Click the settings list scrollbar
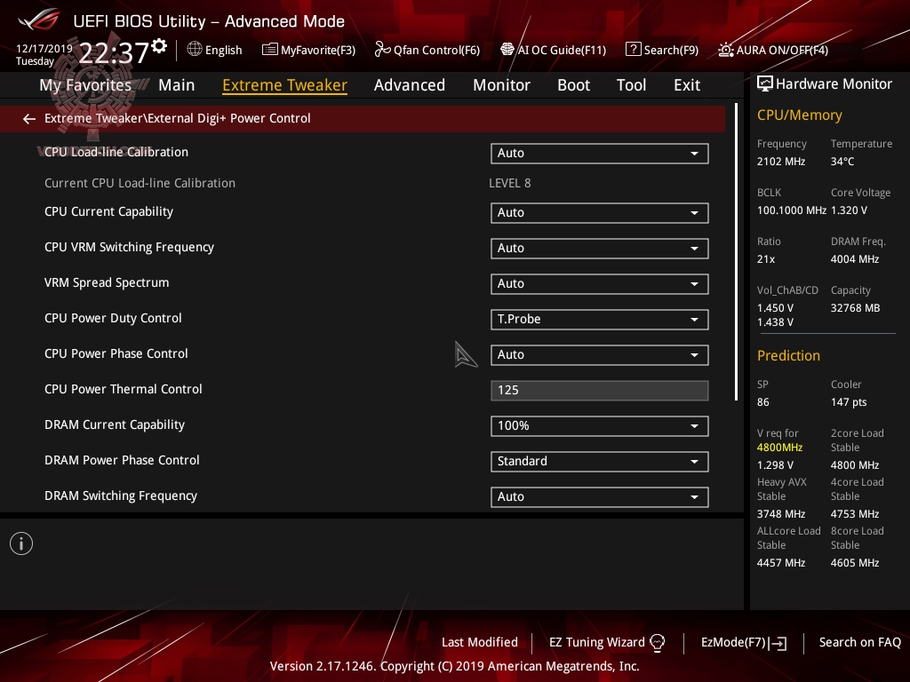This screenshot has height=682, width=910. click(736, 251)
